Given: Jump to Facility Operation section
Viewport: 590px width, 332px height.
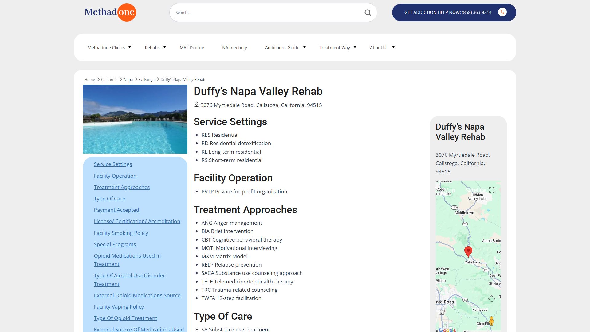Looking at the screenshot, I should tap(115, 176).
